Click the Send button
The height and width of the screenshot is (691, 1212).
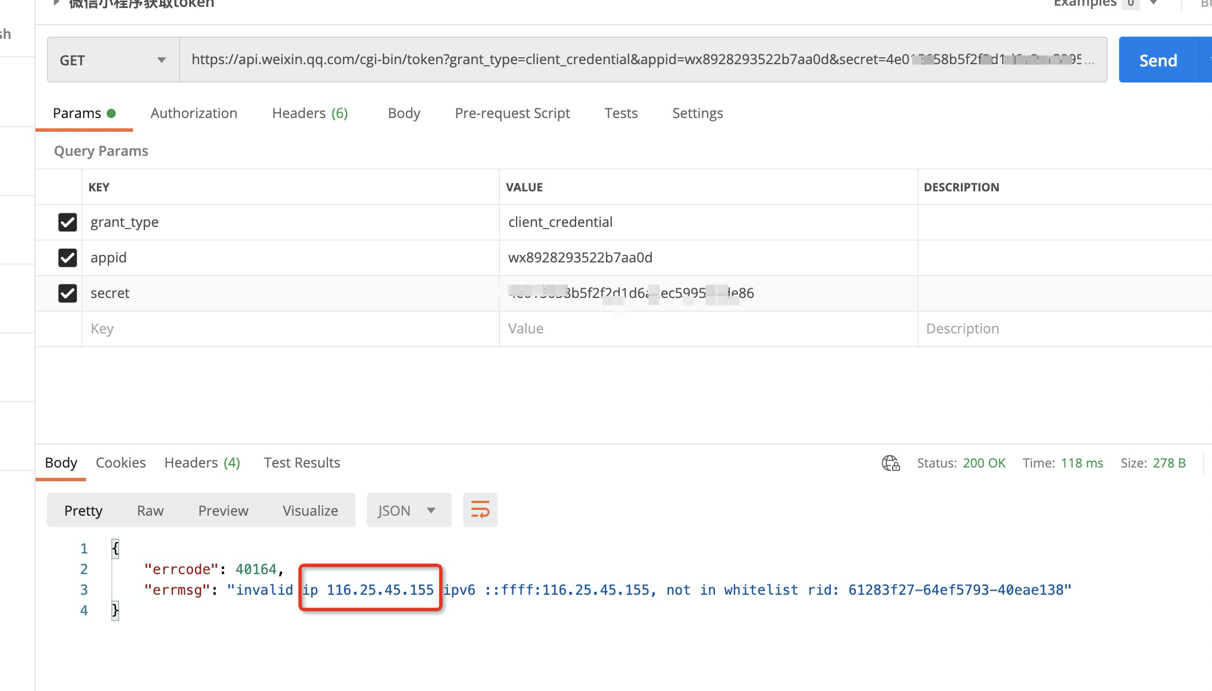point(1158,60)
